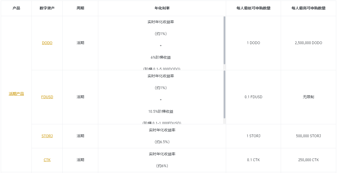The width and height of the screenshot is (337, 173).
Task: Select the 500,000 STORJ maximum cell
Action: coord(308,136)
